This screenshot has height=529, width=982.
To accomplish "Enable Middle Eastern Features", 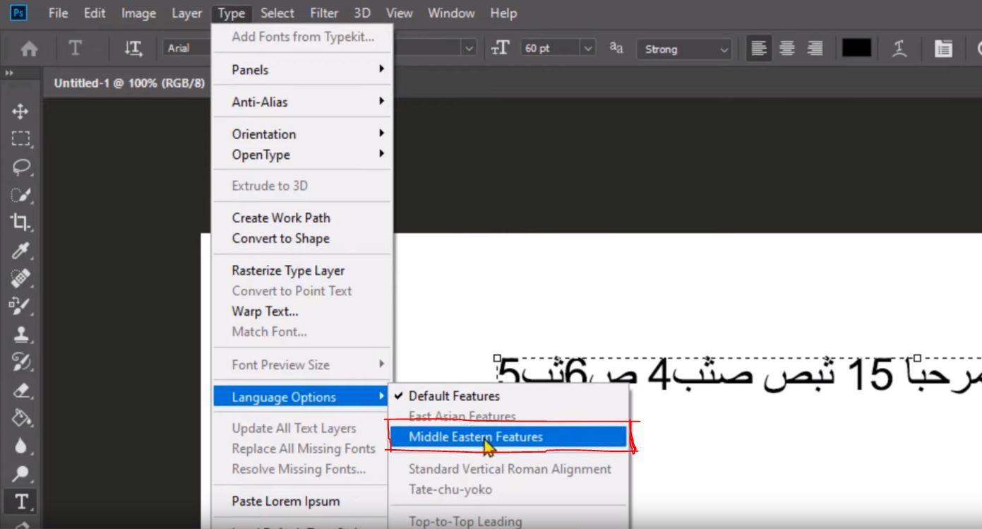I will coord(508,437).
